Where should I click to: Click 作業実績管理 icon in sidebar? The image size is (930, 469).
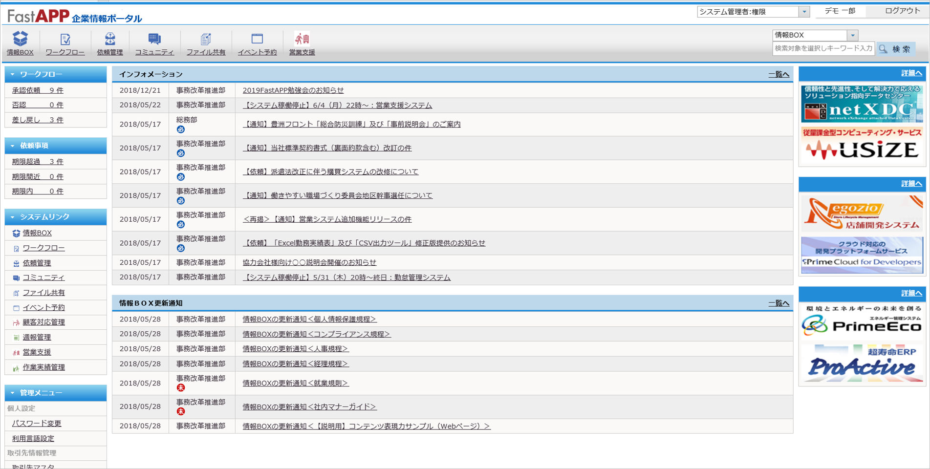pos(16,367)
